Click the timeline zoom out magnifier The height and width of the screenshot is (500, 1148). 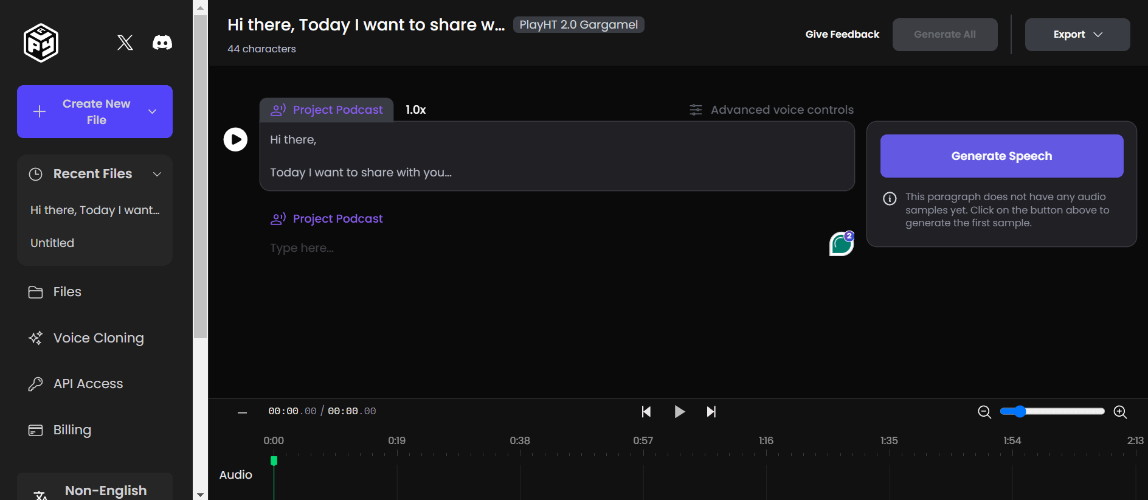984,412
